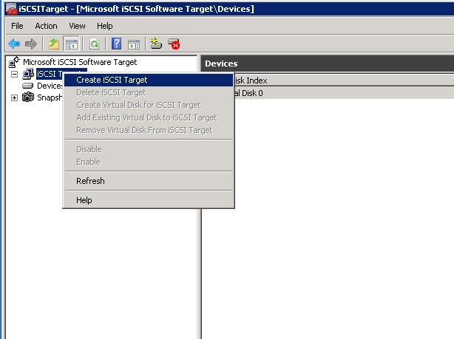Open the Action menu
This screenshot has width=454, height=339.
[x=46, y=26]
